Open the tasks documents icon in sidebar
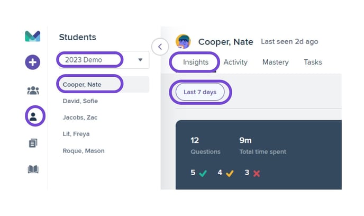The image size is (364, 216). click(x=33, y=143)
